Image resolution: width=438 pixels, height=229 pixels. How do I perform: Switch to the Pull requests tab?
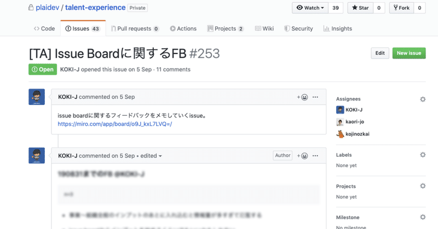point(135,28)
